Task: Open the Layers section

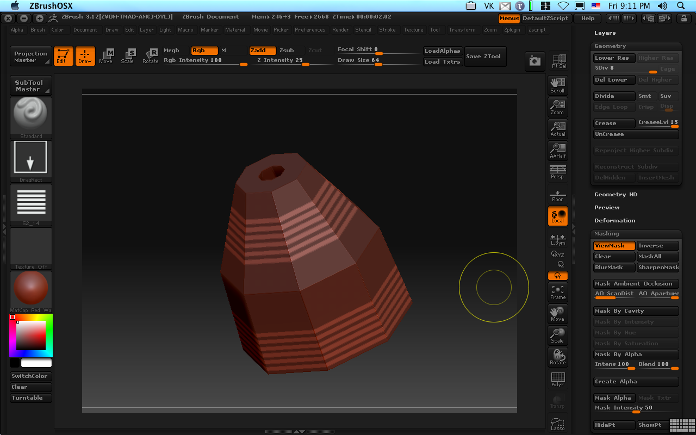Action: coord(605,33)
